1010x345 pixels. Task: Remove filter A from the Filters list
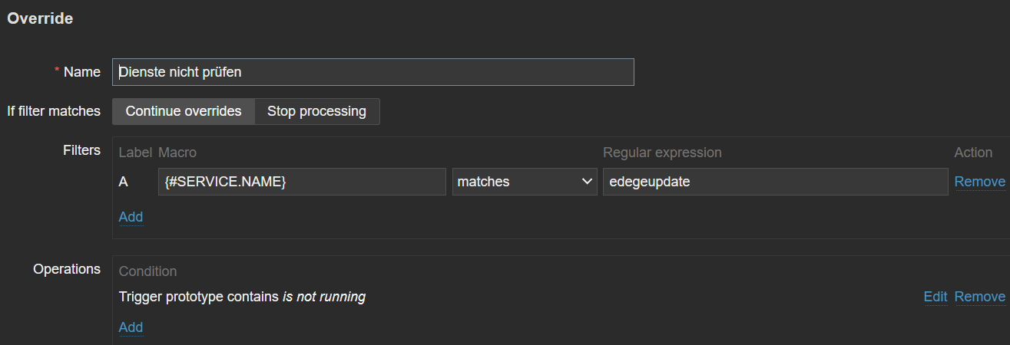point(979,182)
